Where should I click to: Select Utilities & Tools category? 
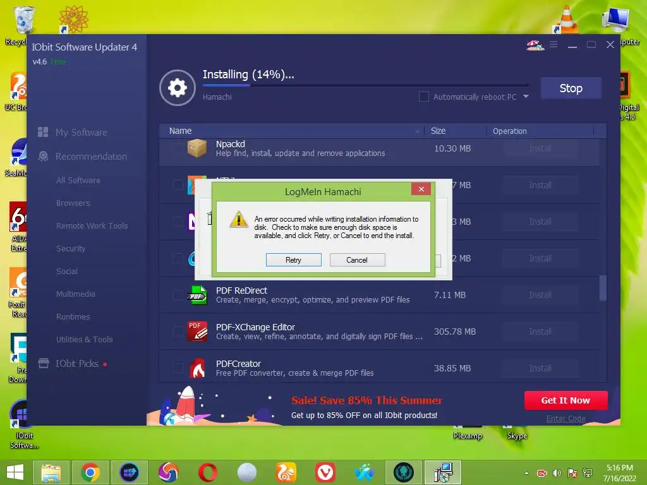coord(84,339)
